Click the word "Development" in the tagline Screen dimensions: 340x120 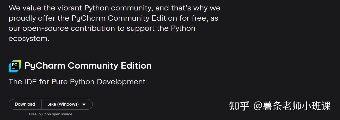(x=121, y=82)
